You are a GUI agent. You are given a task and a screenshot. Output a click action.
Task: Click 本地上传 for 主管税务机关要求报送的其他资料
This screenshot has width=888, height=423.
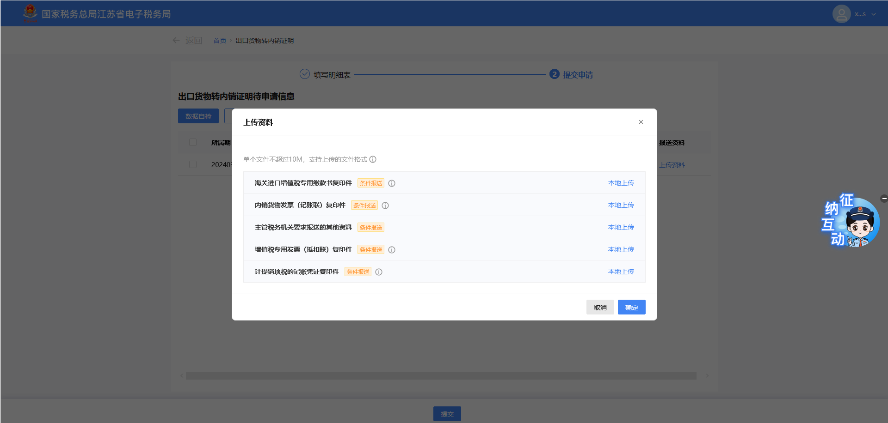coord(621,227)
